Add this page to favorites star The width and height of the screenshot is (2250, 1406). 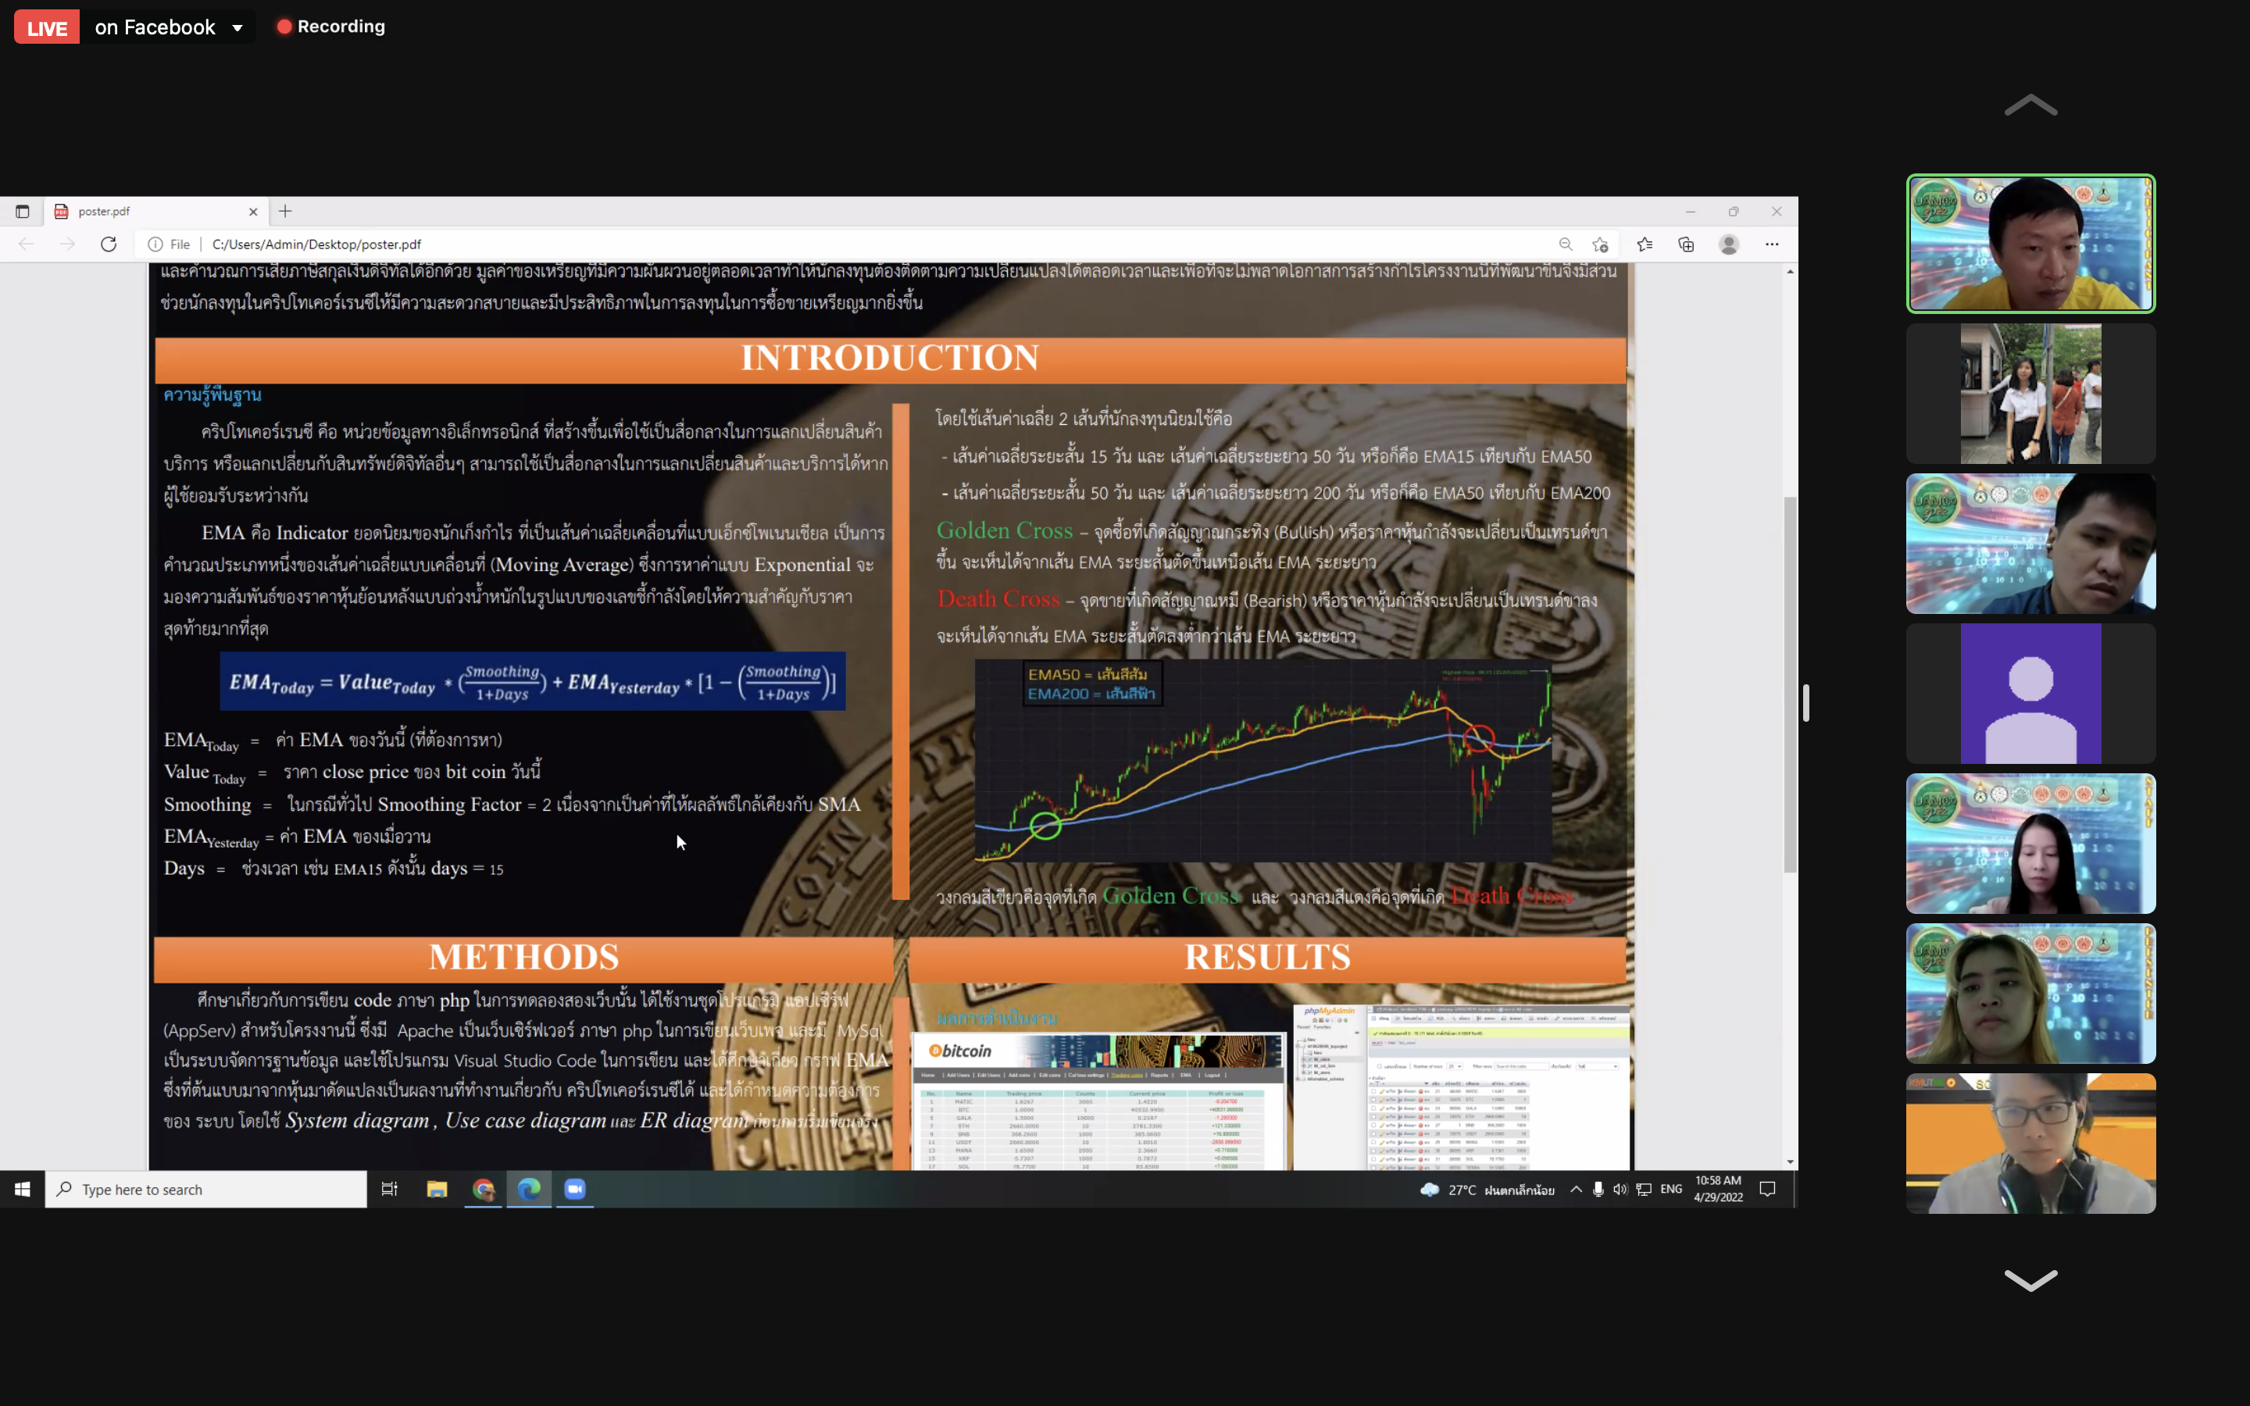[x=1599, y=244]
